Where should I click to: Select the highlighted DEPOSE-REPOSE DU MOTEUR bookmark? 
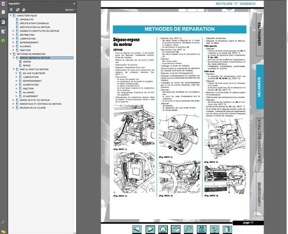pyautogui.click(x=35, y=58)
